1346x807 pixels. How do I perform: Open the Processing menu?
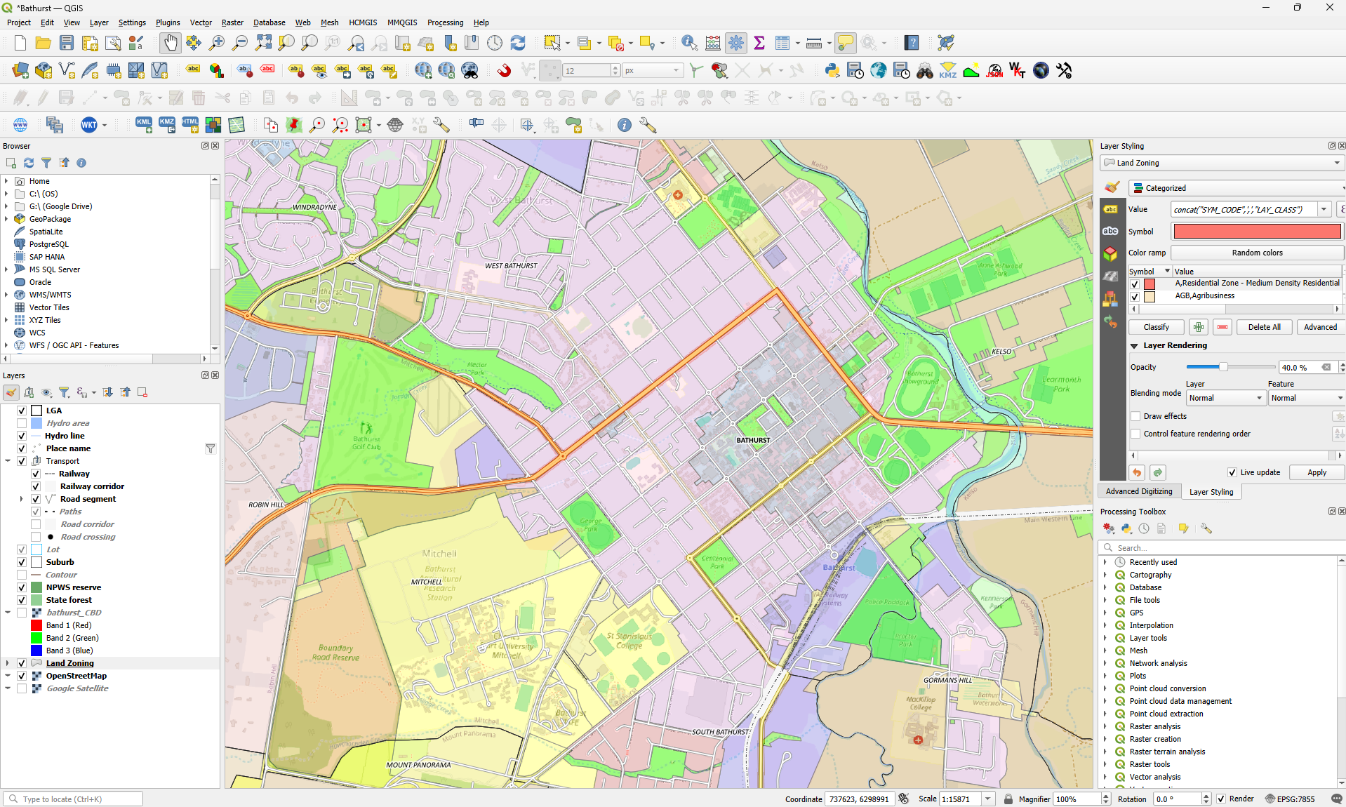[445, 22]
